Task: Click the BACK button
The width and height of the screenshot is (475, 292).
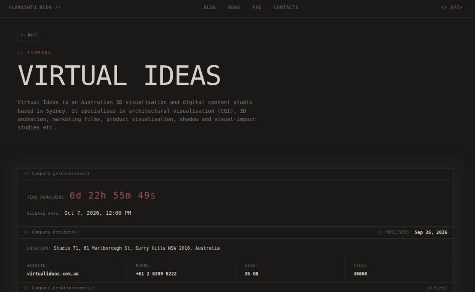Action: [x=29, y=35]
